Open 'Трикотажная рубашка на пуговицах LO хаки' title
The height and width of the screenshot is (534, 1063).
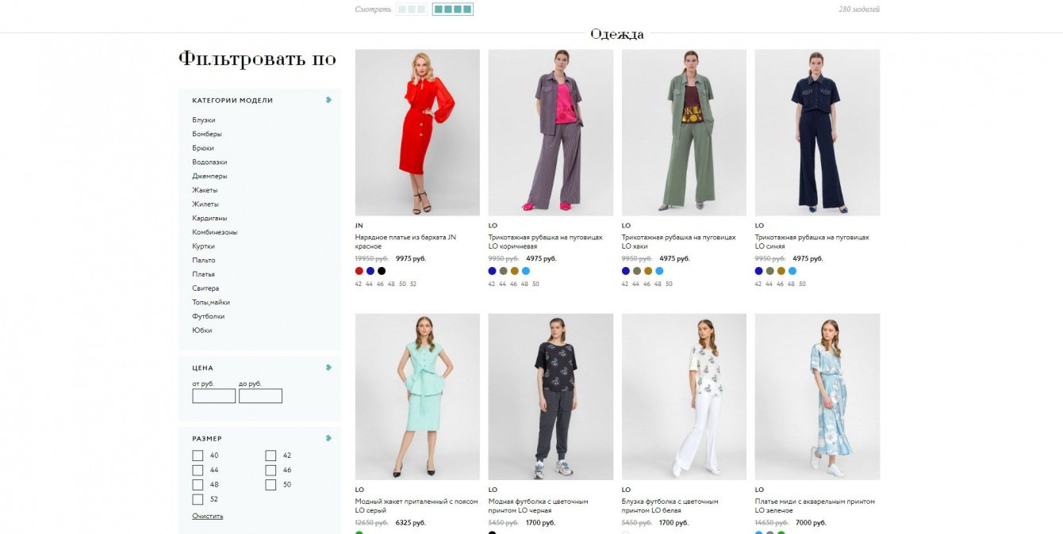tap(679, 242)
